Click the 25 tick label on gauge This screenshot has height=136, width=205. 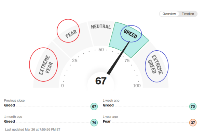tap(74, 61)
